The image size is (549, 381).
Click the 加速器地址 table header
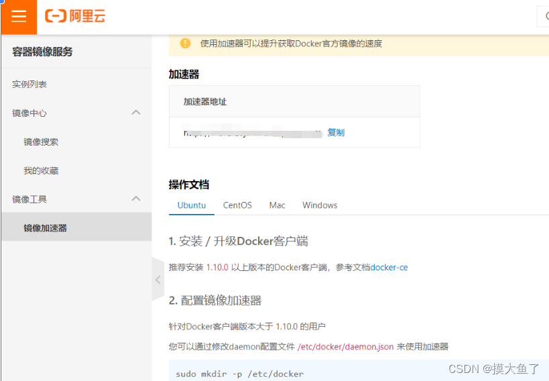(205, 102)
